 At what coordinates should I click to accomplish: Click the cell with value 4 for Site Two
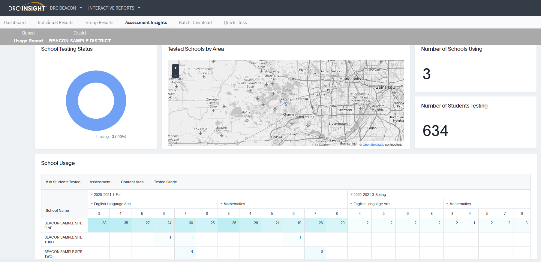coord(185,253)
